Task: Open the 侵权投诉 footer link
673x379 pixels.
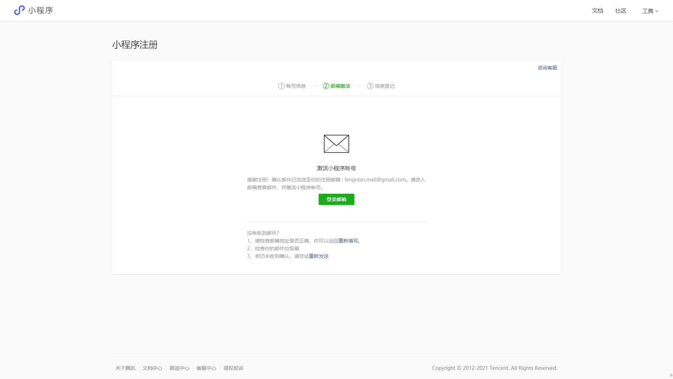Action: (233, 368)
